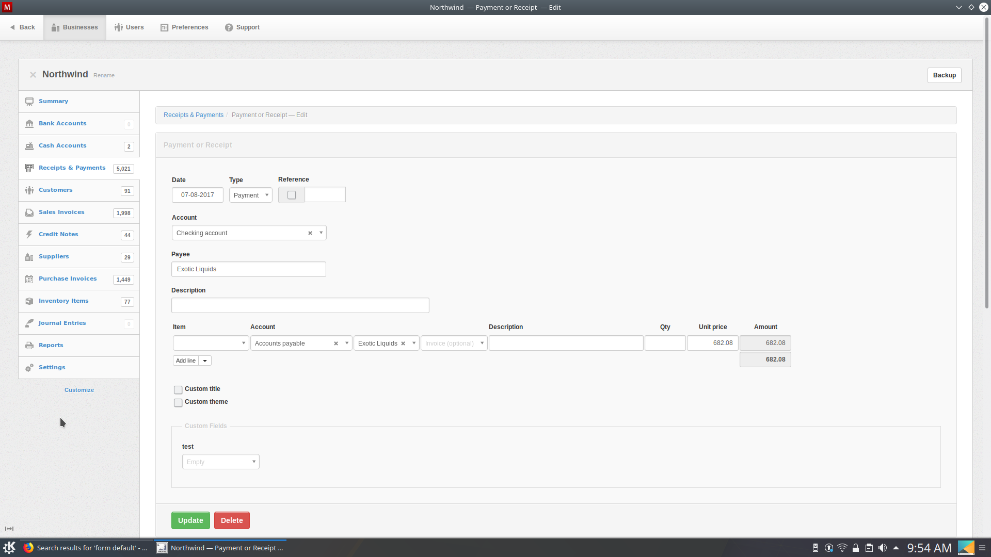The height and width of the screenshot is (557, 991).
Task: Click the Journal Entries quill icon
Action: click(x=29, y=323)
